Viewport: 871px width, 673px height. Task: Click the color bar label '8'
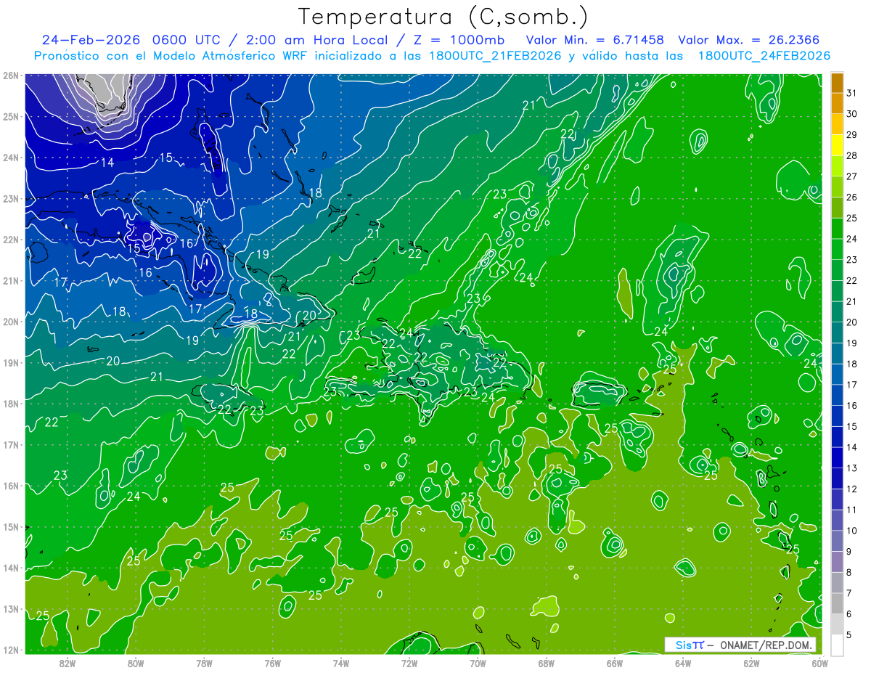click(849, 572)
